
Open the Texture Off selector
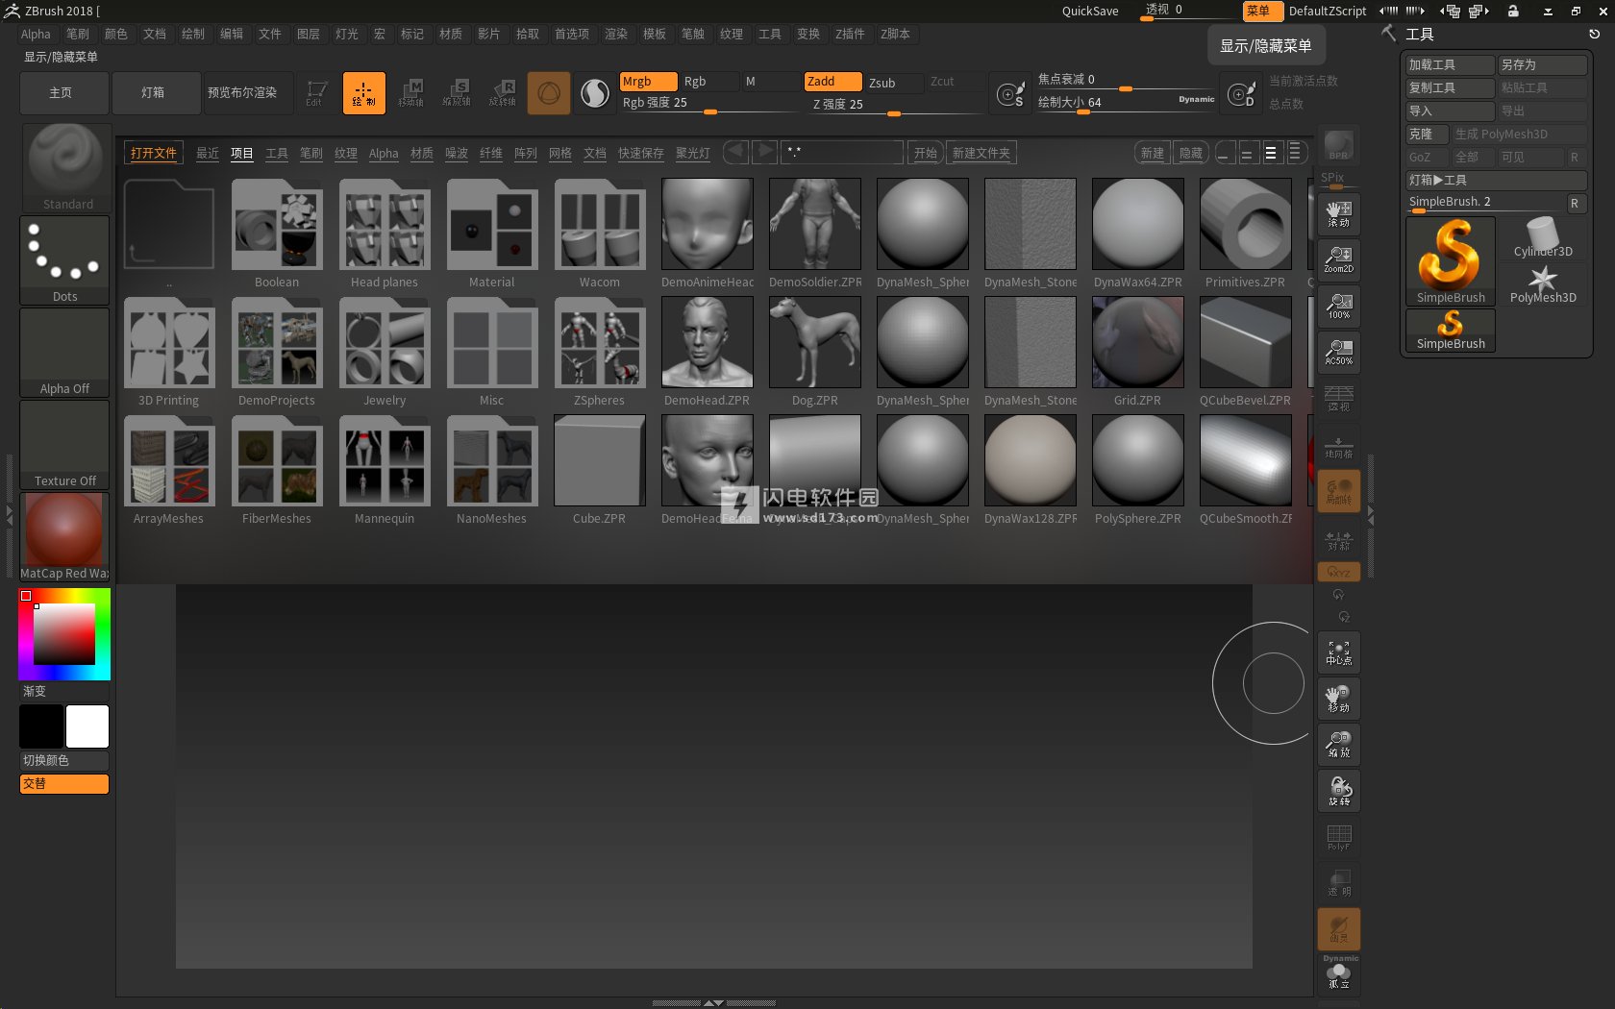point(65,444)
